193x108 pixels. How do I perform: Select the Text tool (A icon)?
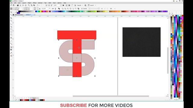(11, 38)
